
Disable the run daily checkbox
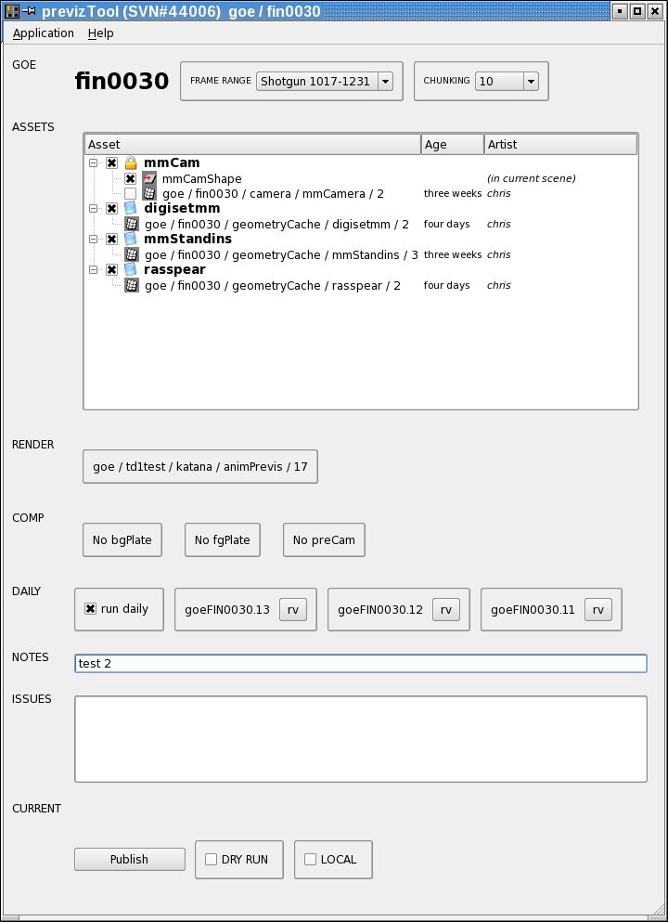click(91, 609)
